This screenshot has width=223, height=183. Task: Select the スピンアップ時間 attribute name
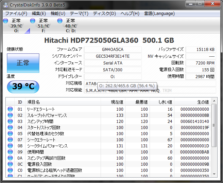point(40,121)
